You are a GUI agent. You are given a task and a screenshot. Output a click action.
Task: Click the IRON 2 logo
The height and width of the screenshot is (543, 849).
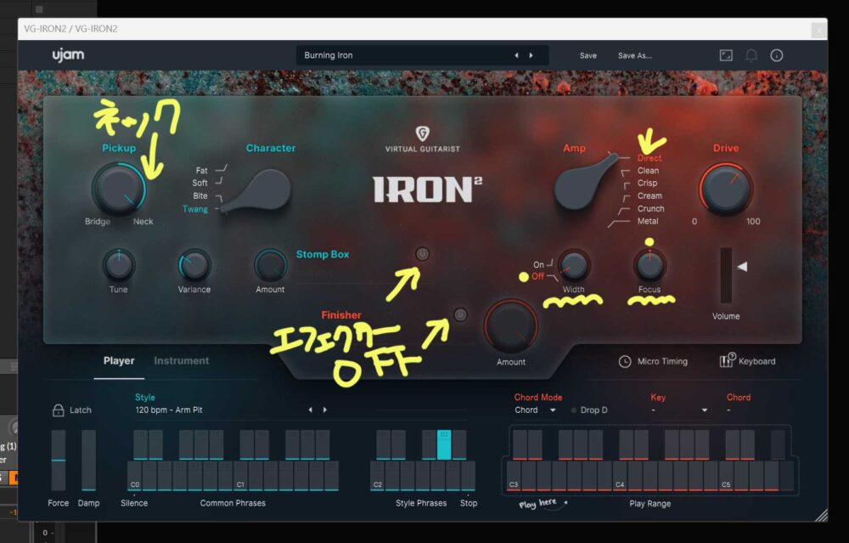pos(427,189)
